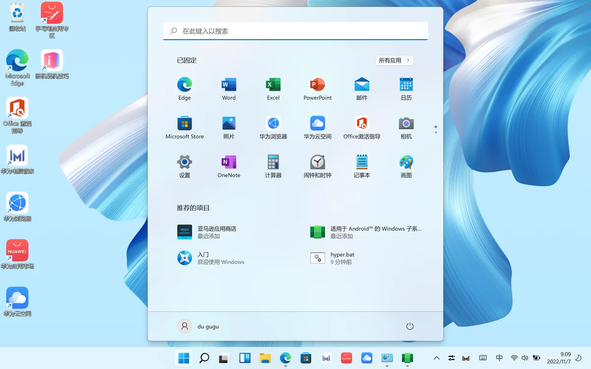Screen dimensions: 591x369
Task: Select the 新机玩机技巧 desktop shortcut
Action: click(x=52, y=64)
